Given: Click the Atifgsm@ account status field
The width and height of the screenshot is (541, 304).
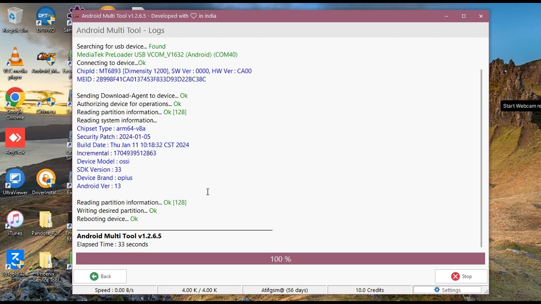Looking at the screenshot, I should [284, 290].
